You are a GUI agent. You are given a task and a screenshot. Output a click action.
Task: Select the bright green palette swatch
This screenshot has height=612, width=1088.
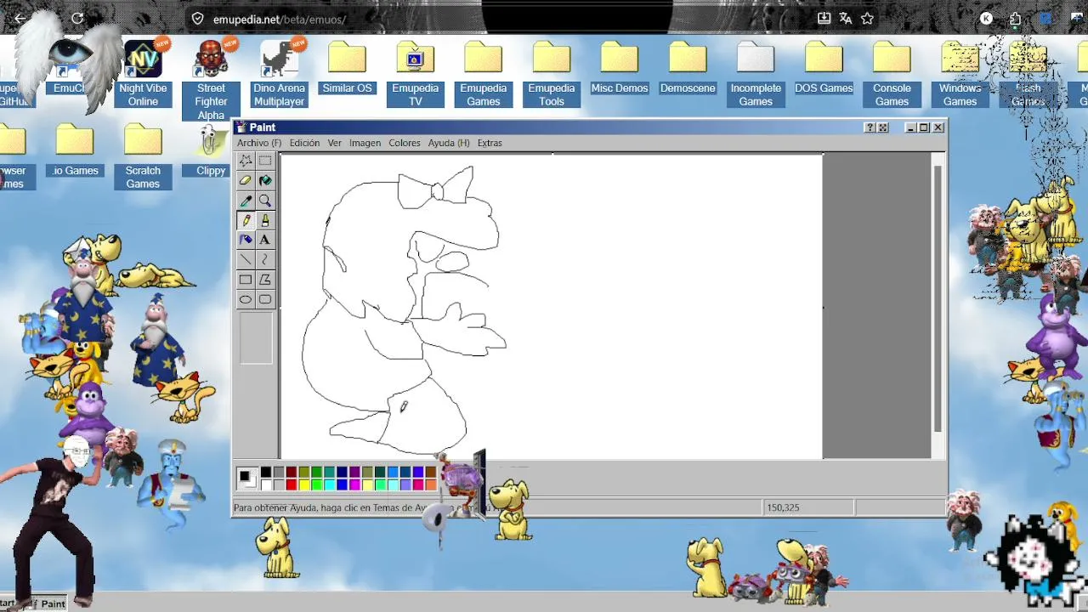pyautogui.click(x=317, y=484)
